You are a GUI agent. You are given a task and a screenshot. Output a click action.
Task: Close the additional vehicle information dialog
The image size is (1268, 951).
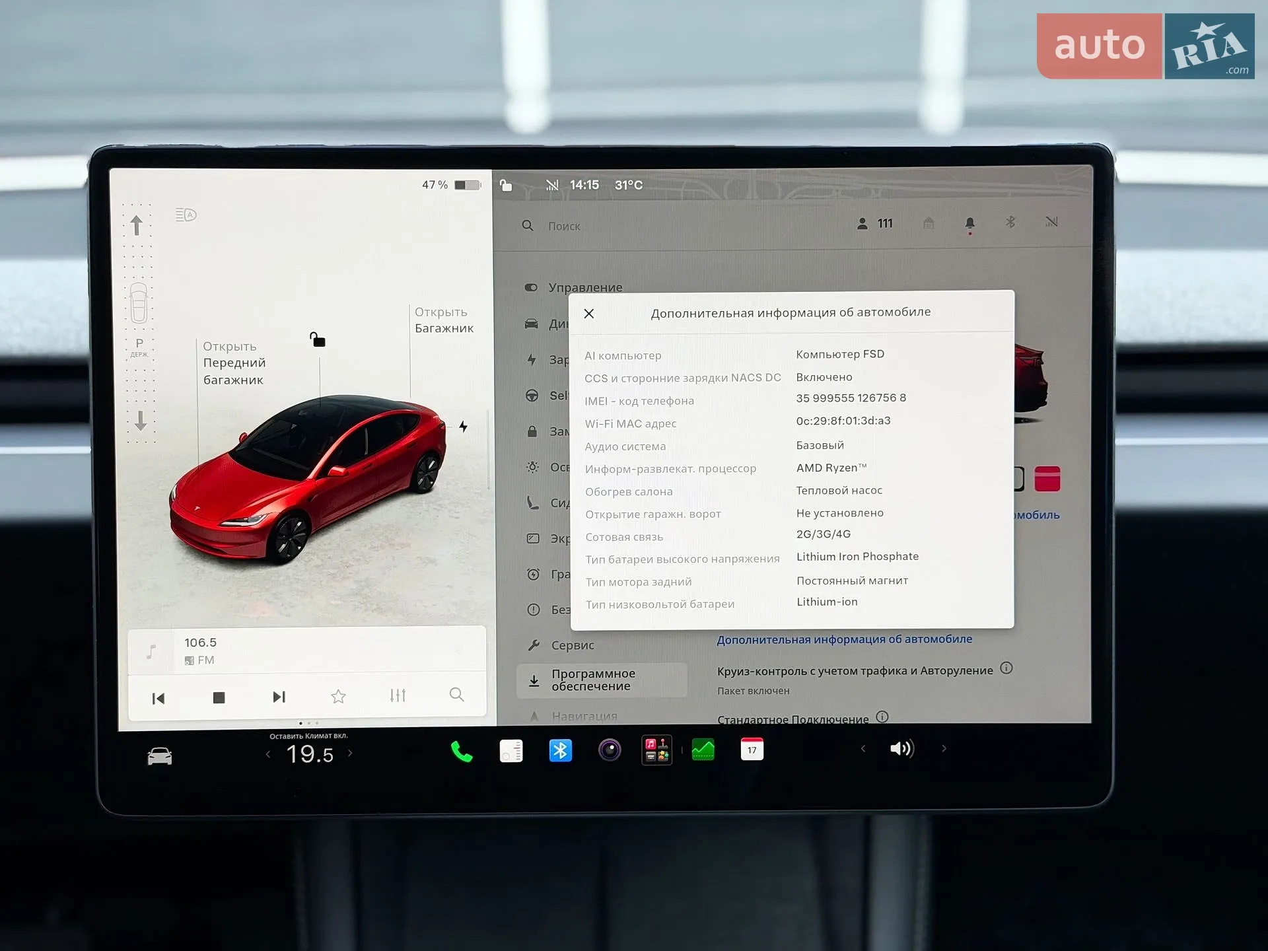(x=589, y=314)
